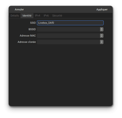Open the IPv4 tab

point(37,15)
